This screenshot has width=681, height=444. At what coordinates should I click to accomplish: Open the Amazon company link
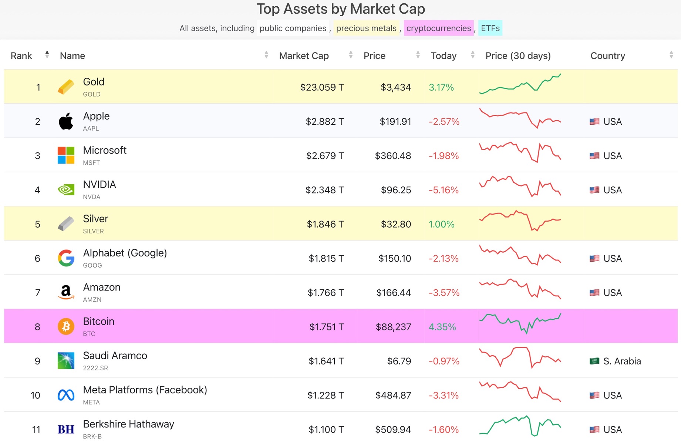[102, 287]
